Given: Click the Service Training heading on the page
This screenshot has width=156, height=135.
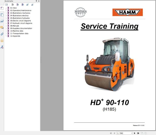Looking at the screenshot, I should [109, 26].
